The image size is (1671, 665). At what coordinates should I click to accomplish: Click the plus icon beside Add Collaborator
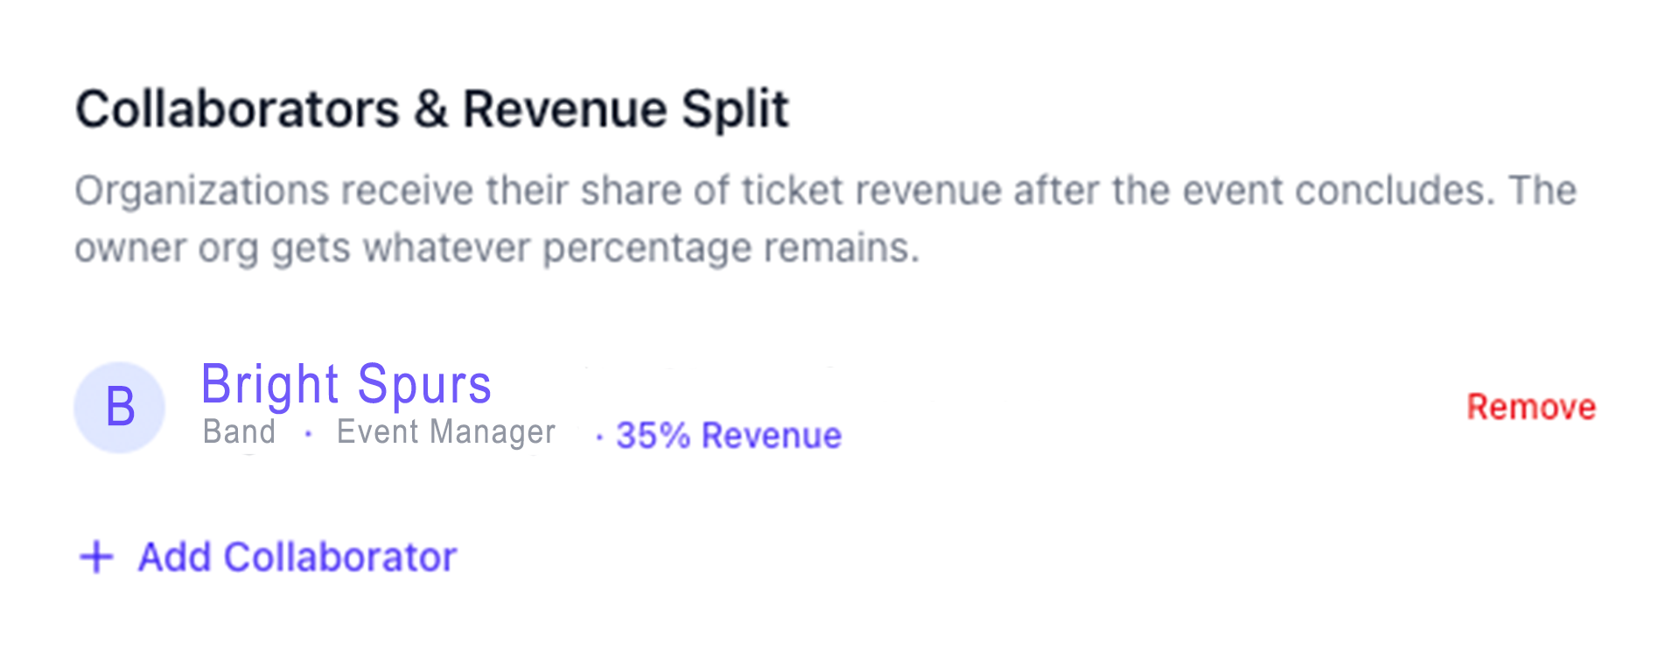(x=96, y=557)
